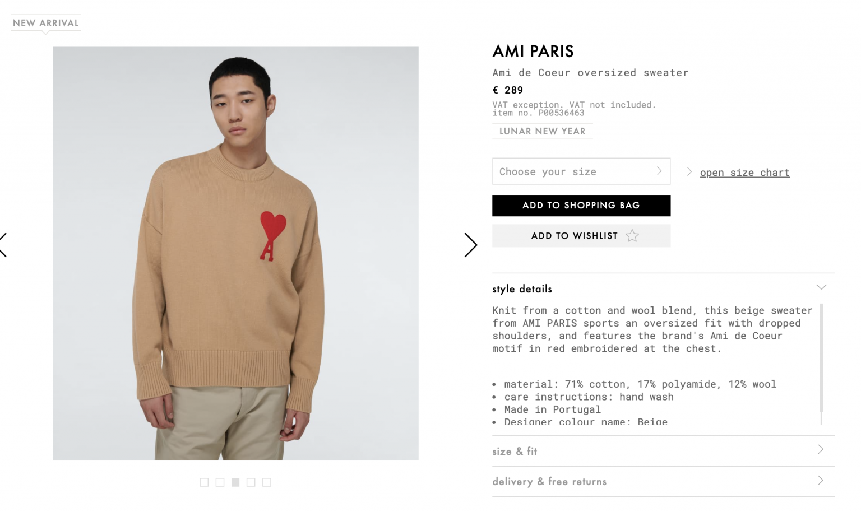This screenshot has height=512, width=861.
Task: Open the Choose your size dropdown
Action: point(581,171)
